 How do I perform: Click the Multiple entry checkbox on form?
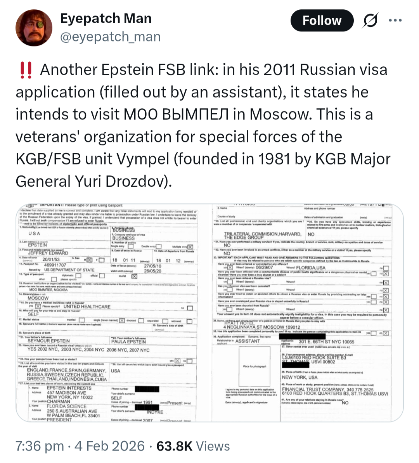[x=190, y=247]
